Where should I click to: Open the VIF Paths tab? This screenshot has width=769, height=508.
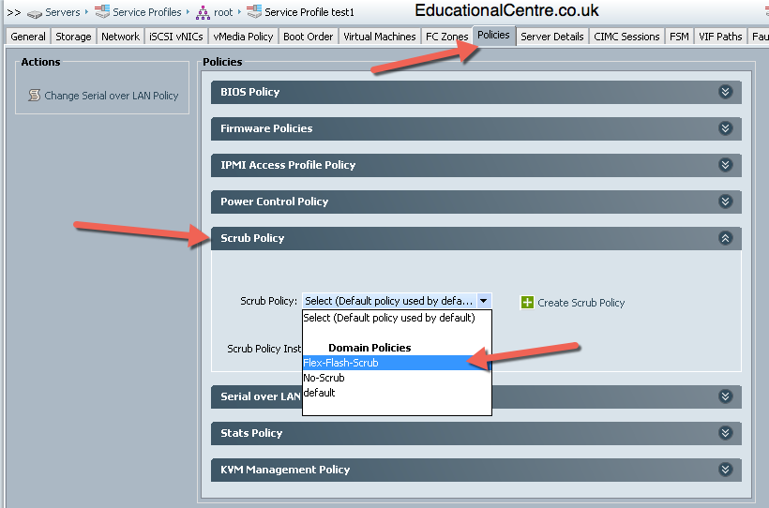click(x=720, y=37)
